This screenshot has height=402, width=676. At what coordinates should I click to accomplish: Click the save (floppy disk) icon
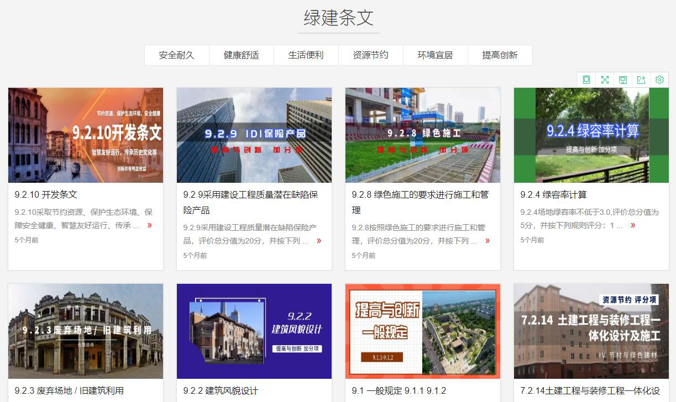pyautogui.click(x=623, y=80)
